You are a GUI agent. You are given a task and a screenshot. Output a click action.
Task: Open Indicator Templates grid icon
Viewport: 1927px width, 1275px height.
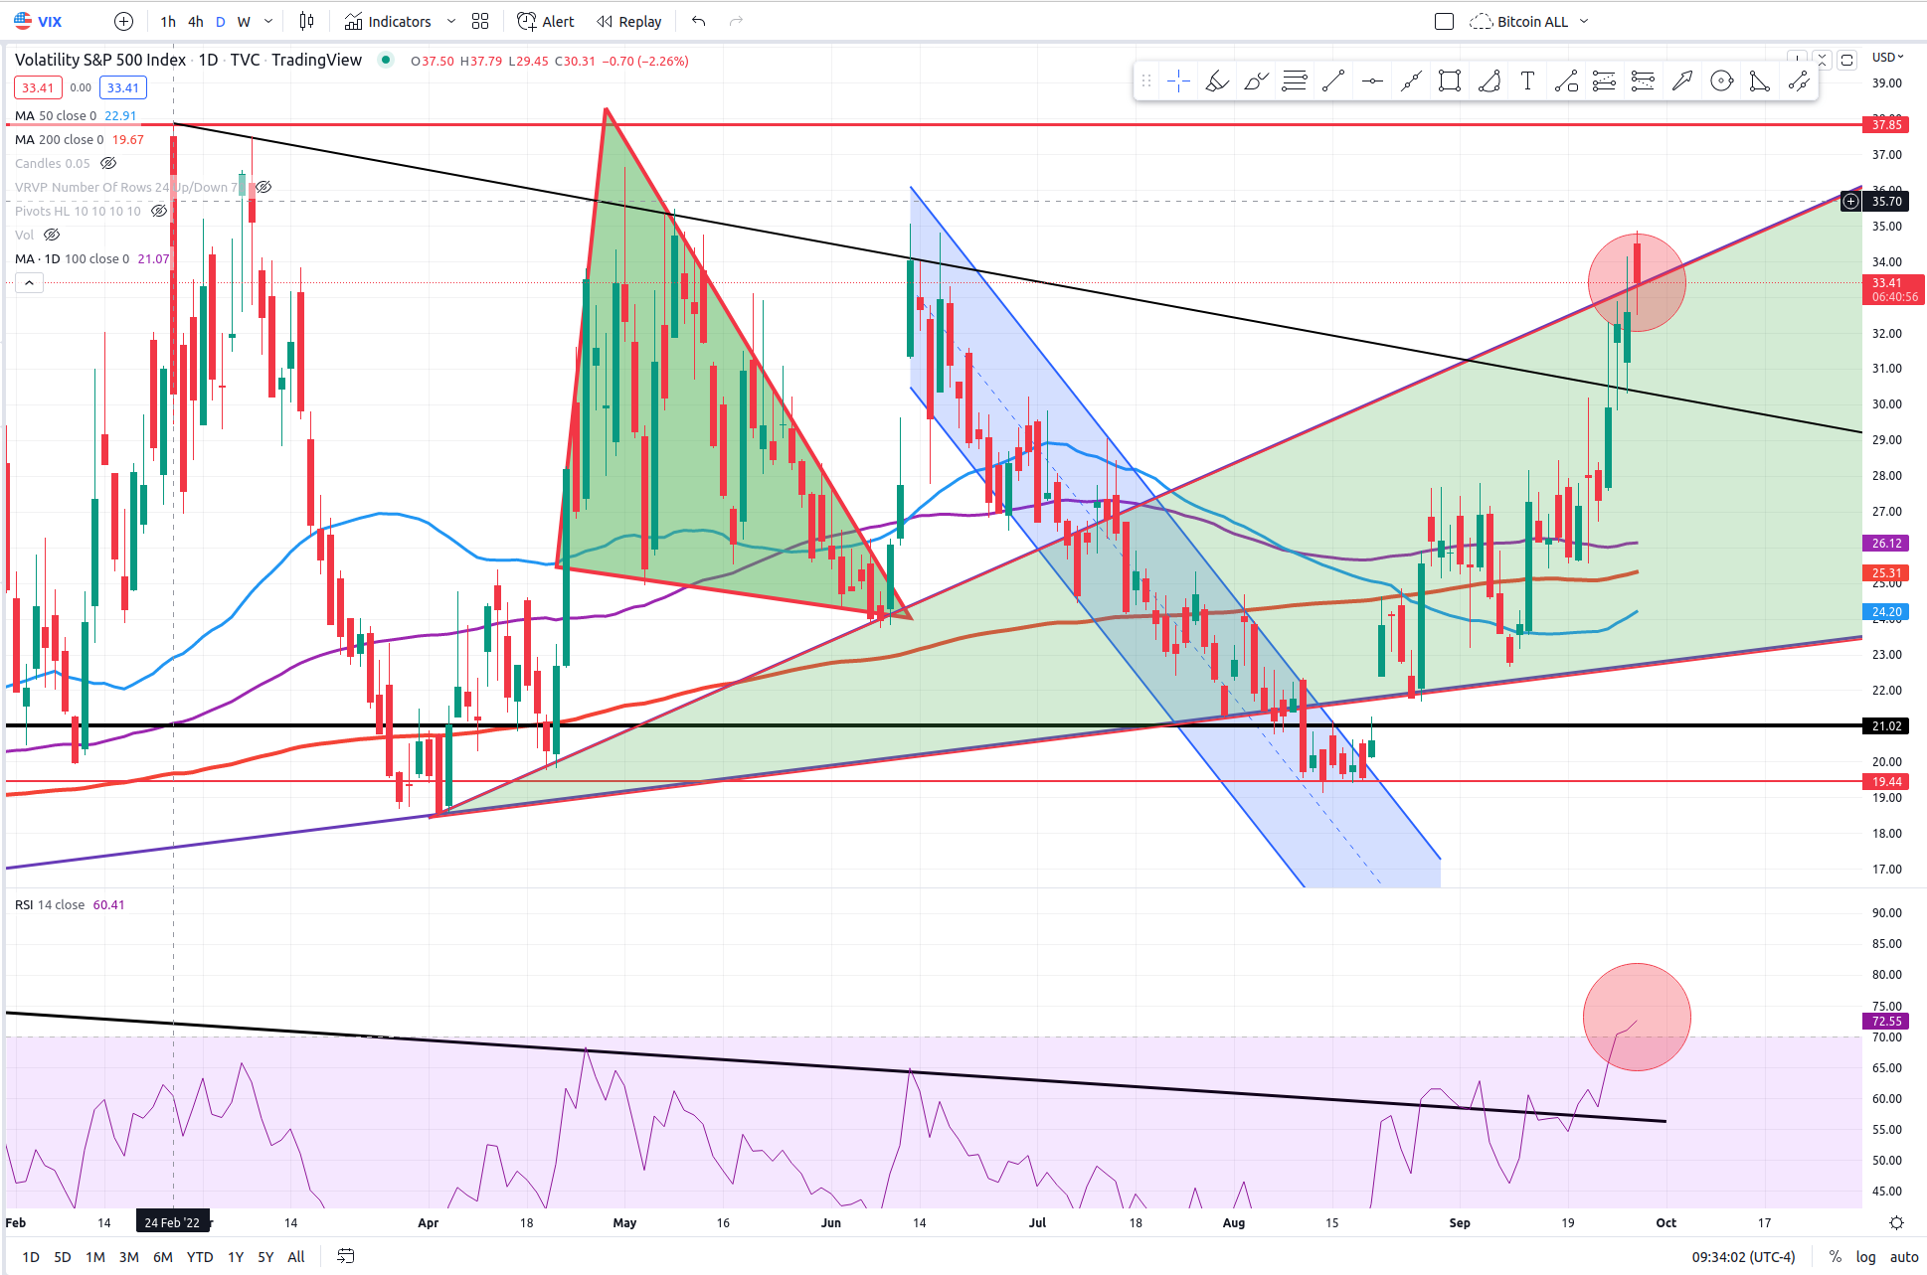[480, 21]
